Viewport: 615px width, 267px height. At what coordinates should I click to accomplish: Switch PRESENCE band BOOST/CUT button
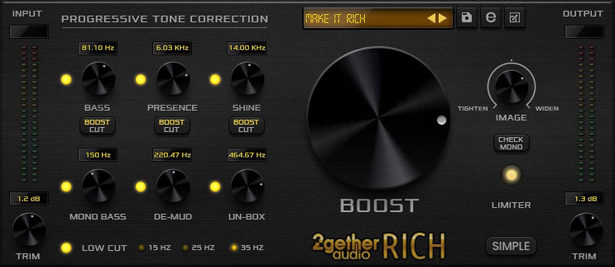(172, 125)
